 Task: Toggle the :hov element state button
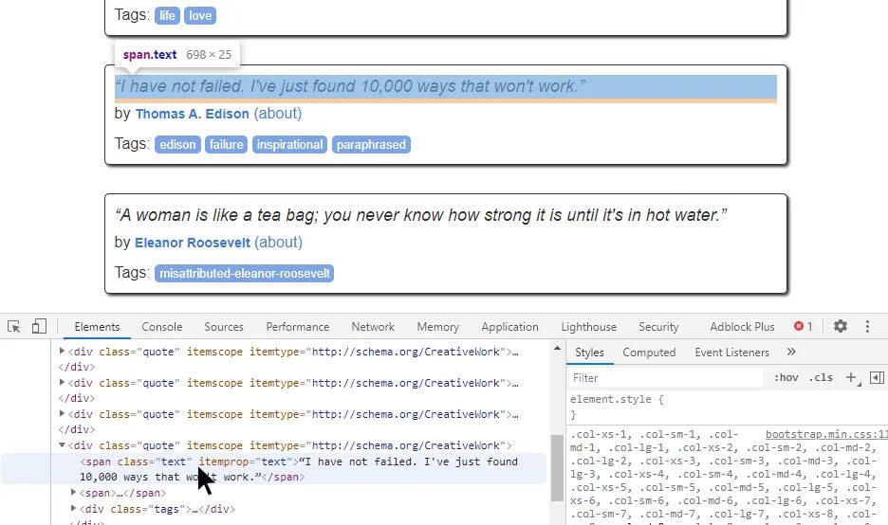click(x=786, y=377)
